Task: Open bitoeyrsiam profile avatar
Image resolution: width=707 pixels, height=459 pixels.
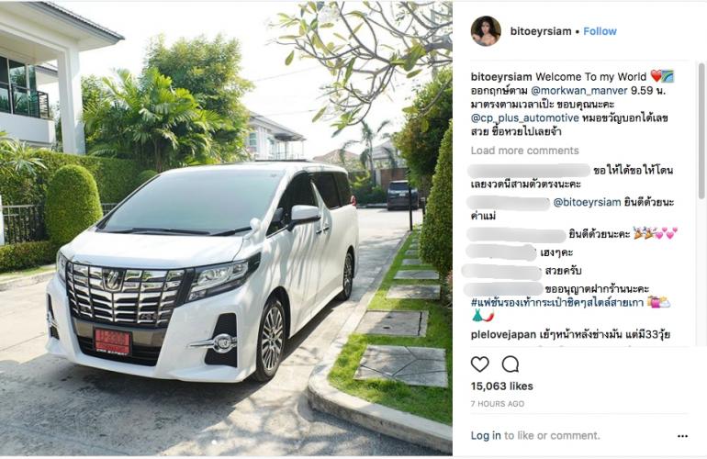Action: (x=486, y=31)
